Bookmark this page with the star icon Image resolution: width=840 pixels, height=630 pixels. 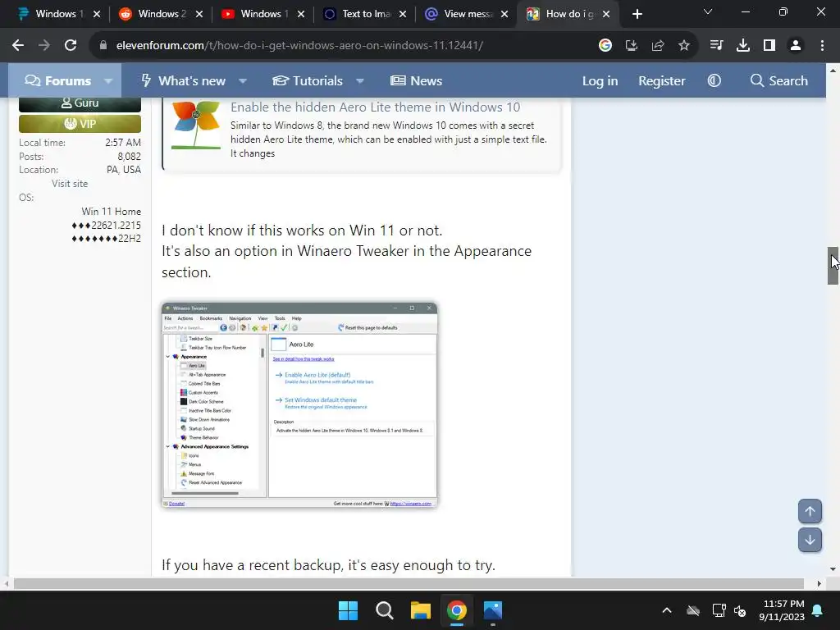684,46
